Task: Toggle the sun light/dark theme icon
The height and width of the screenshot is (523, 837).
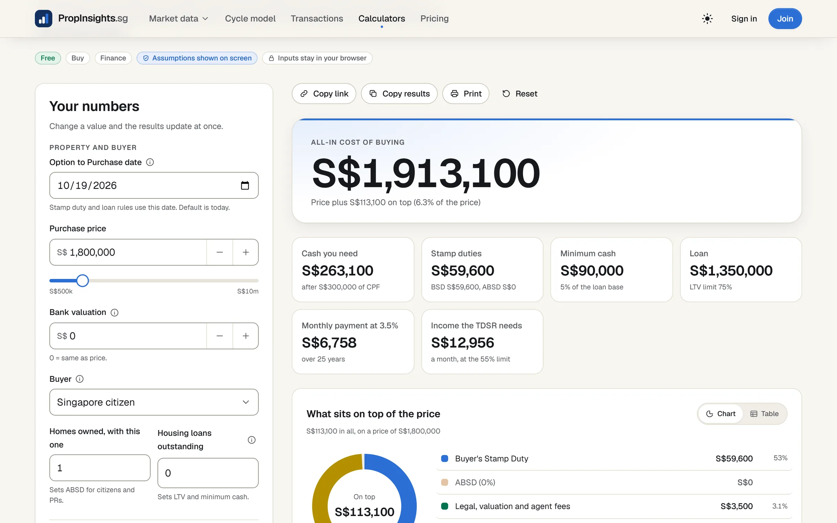Action: click(707, 18)
